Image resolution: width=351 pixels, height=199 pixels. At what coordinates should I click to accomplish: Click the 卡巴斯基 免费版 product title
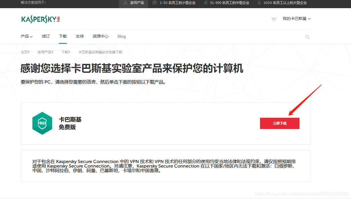[70, 123]
